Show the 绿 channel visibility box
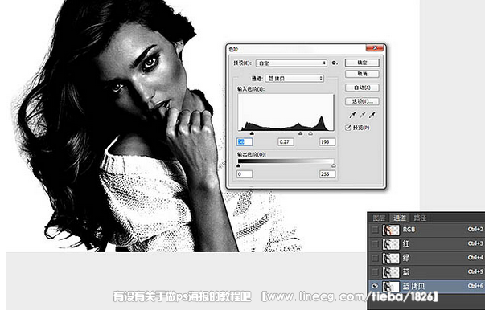 coord(375,258)
